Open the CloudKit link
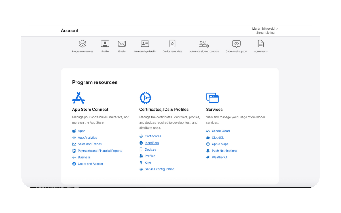Viewport: 341px width, 213px height. [218, 137]
